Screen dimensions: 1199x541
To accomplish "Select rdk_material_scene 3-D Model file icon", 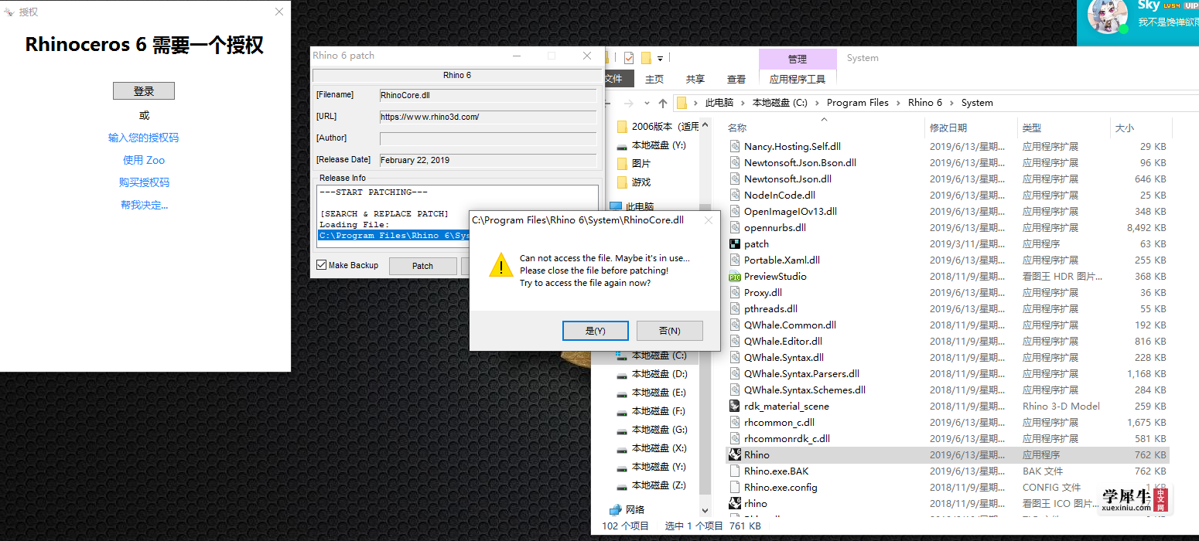I will 735,406.
